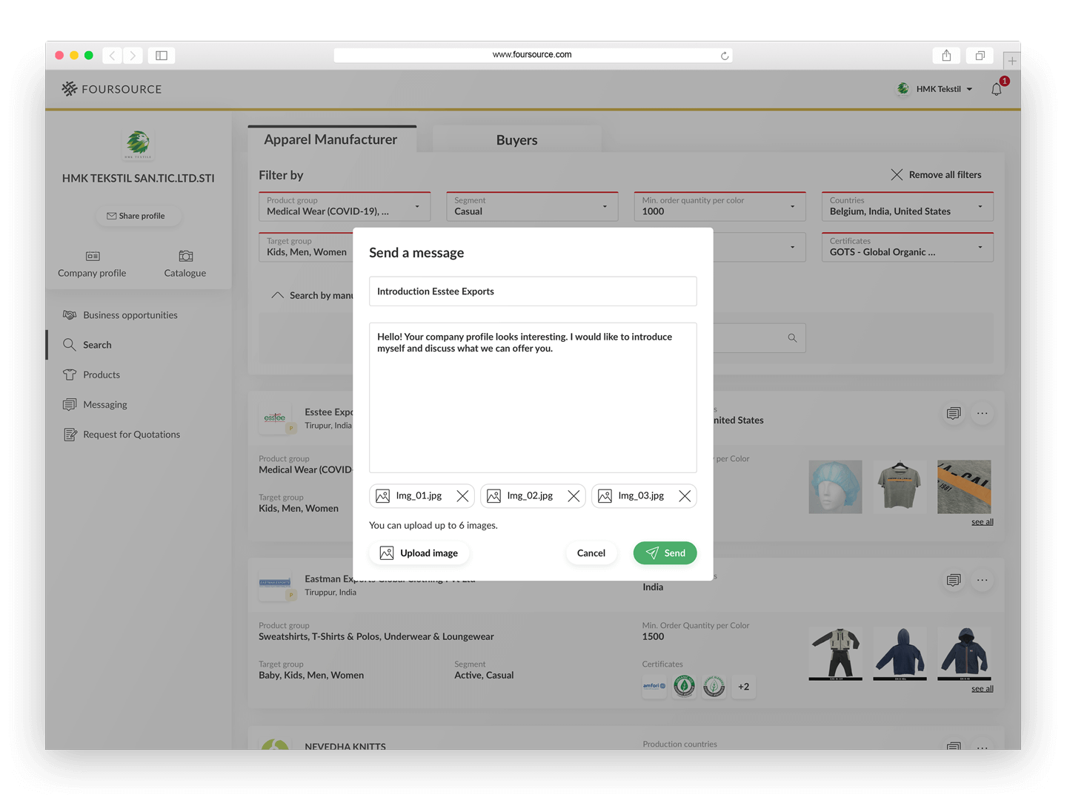Click Upload image button
1067x795 pixels.
[x=419, y=553]
